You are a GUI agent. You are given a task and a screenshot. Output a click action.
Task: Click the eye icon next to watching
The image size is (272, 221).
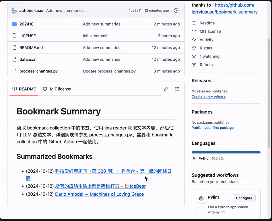(x=194, y=56)
